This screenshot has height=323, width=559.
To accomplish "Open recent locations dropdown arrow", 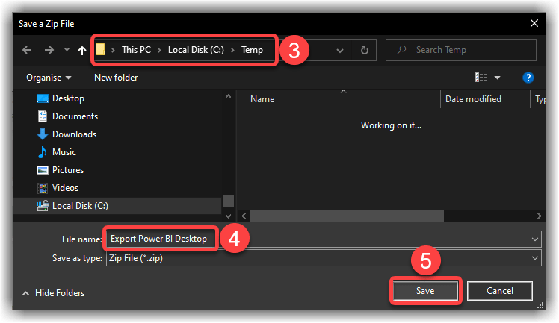I will (x=66, y=51).
